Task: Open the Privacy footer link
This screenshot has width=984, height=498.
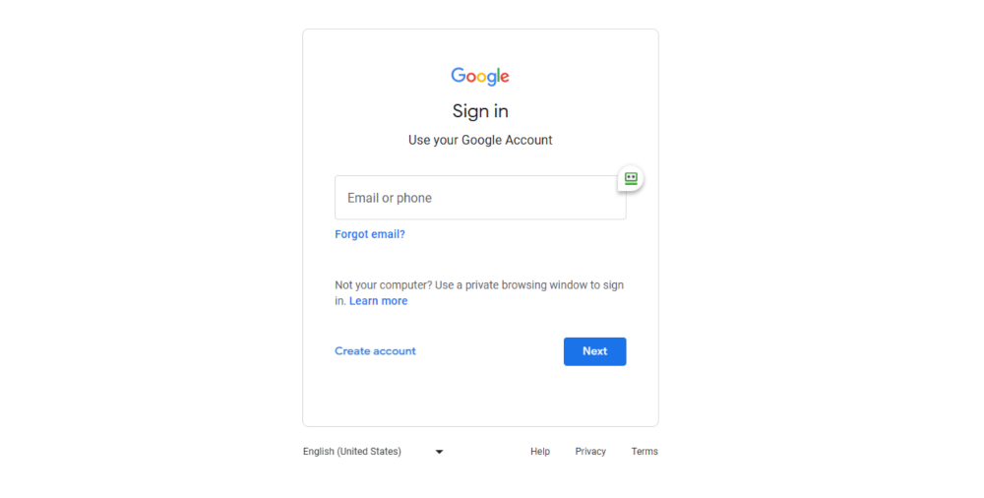Action: (590, 452)
